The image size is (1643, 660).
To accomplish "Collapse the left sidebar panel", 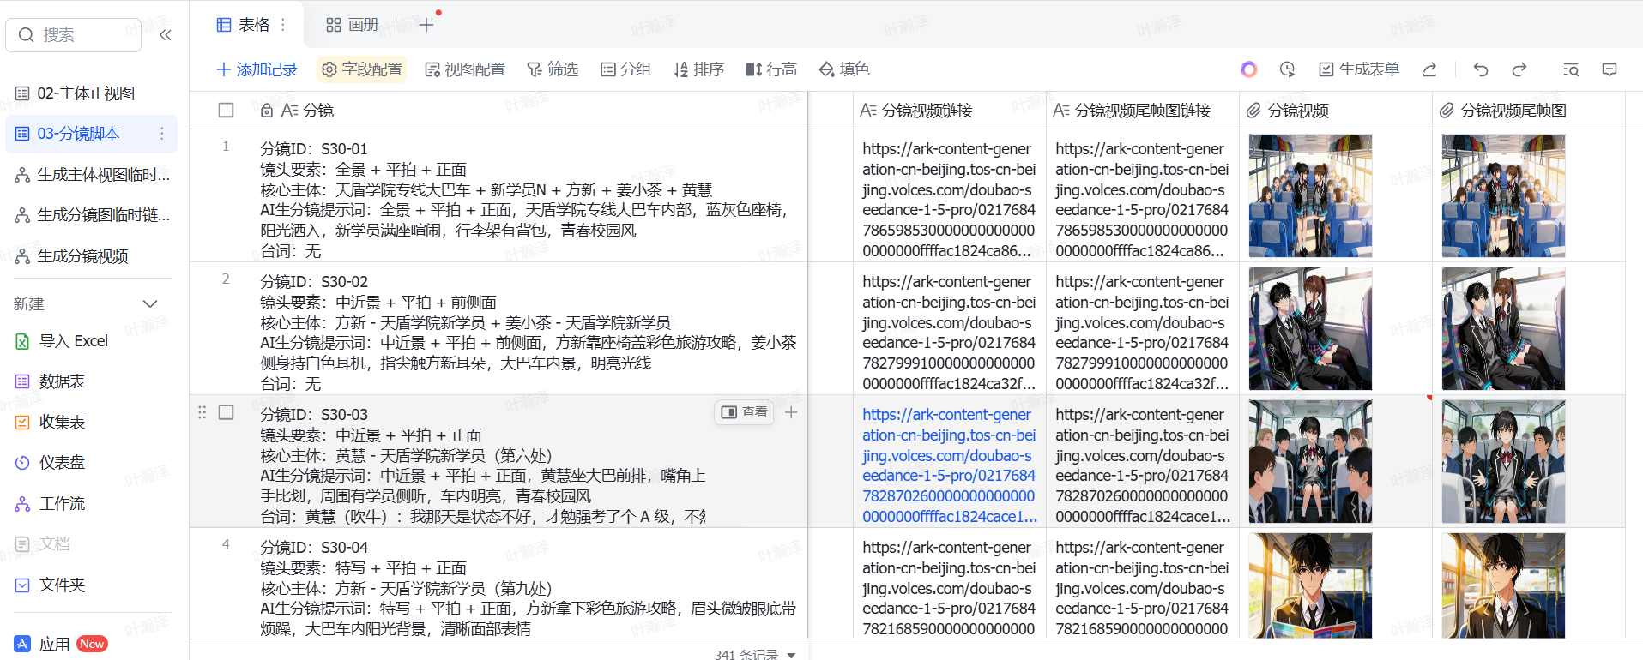I will coord(166,35).
